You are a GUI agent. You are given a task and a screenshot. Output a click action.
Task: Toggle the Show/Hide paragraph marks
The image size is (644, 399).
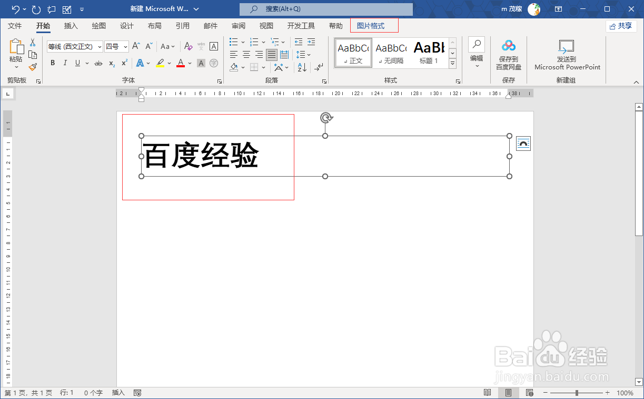click(320, 67)
